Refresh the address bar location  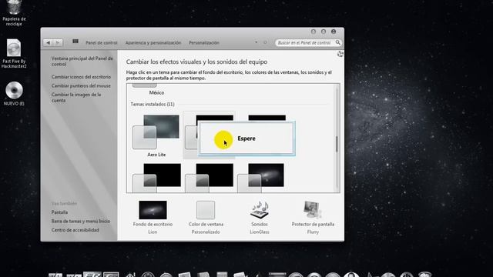[265, 42]
